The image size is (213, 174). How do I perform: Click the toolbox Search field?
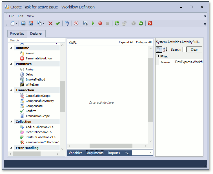pyautogui.click(x=36, y=40)
